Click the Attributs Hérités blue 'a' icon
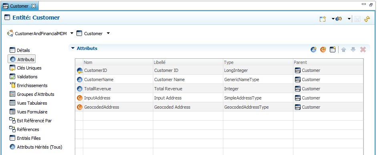This screenshot has height=155, width=377. [x=12, y=147]
